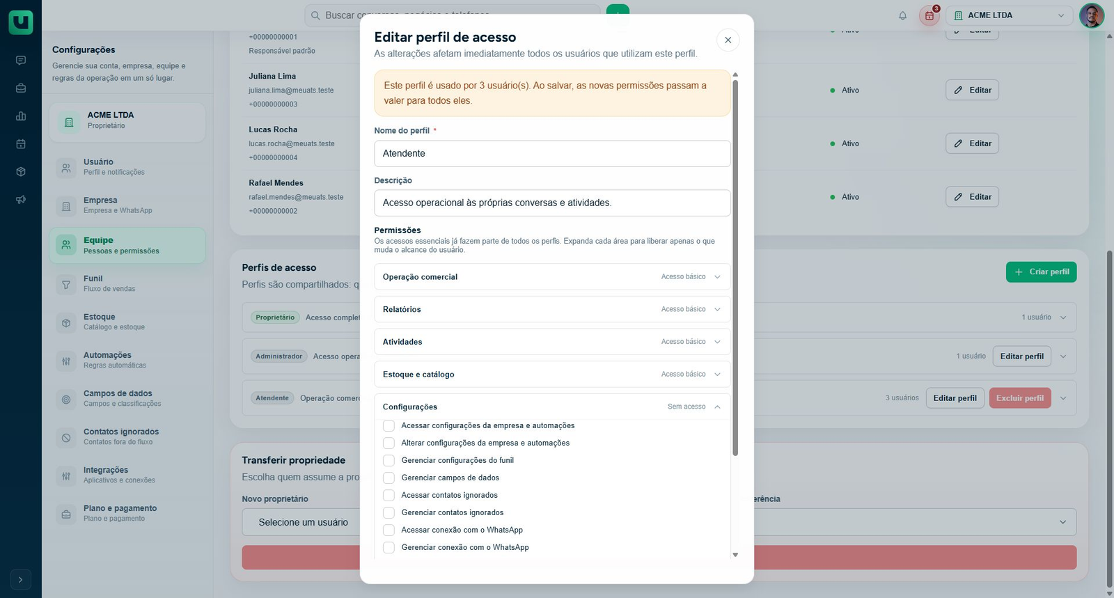The width and height of the screenshot is (1114, 598).
Task: Open the user avatar menu
Action: coord(1091,15)
